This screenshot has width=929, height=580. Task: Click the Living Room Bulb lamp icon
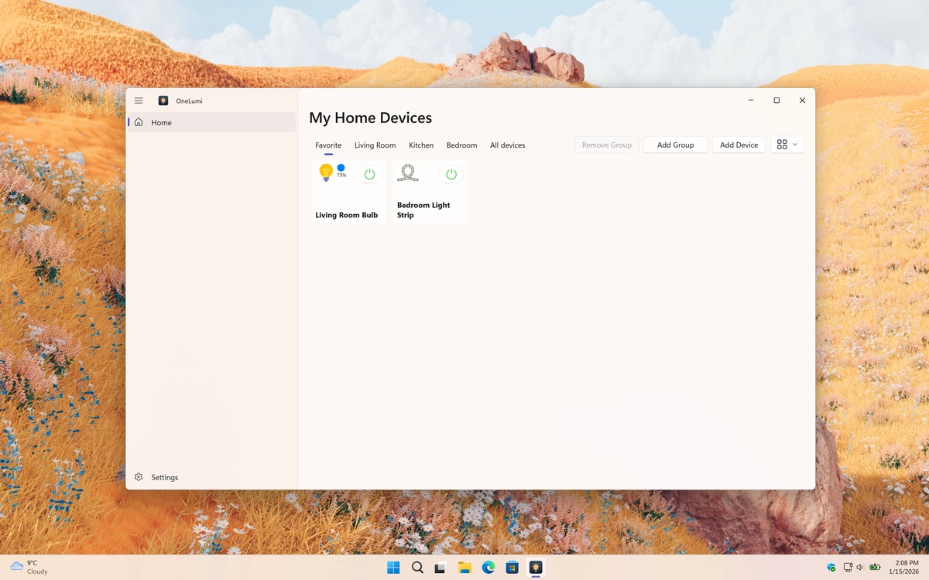[325, 172]
